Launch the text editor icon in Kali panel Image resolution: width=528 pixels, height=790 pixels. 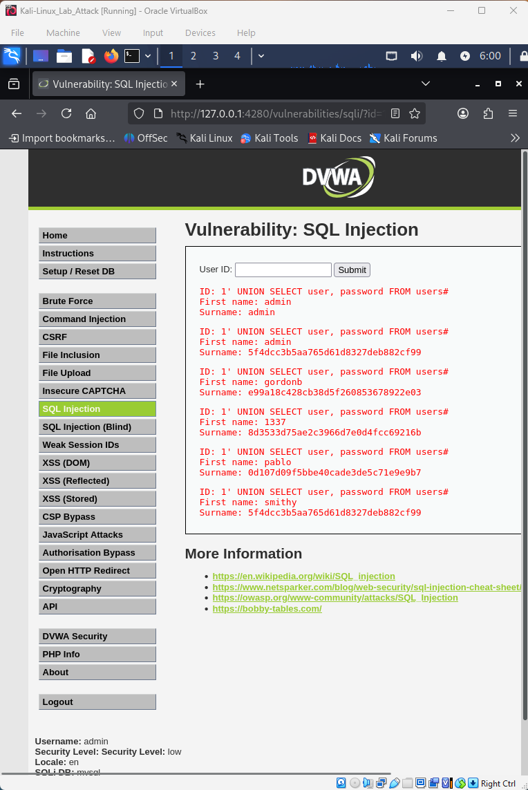click(88, 56)
